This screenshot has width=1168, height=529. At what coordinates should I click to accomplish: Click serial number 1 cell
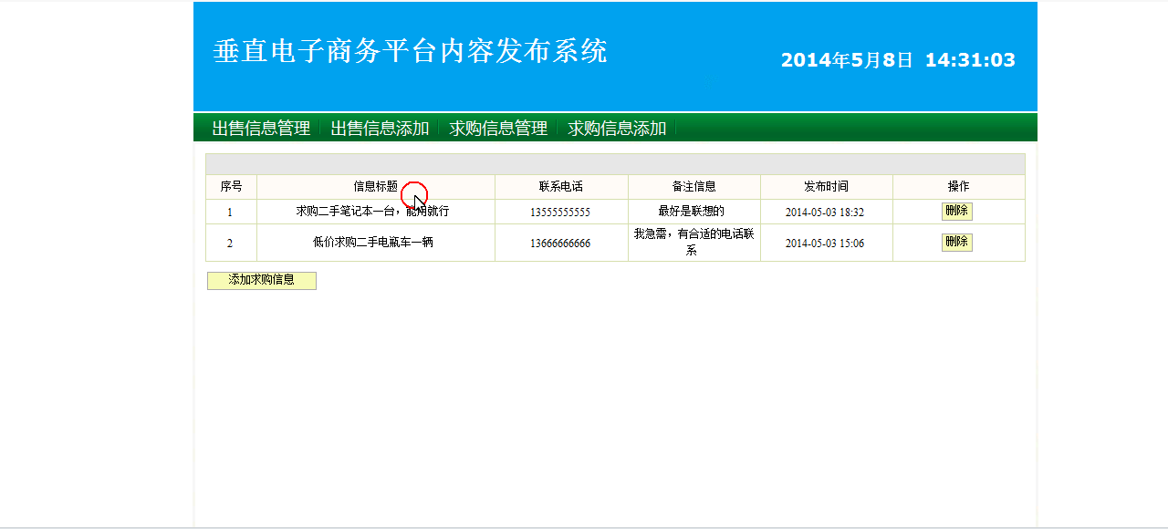click(230, 212)
